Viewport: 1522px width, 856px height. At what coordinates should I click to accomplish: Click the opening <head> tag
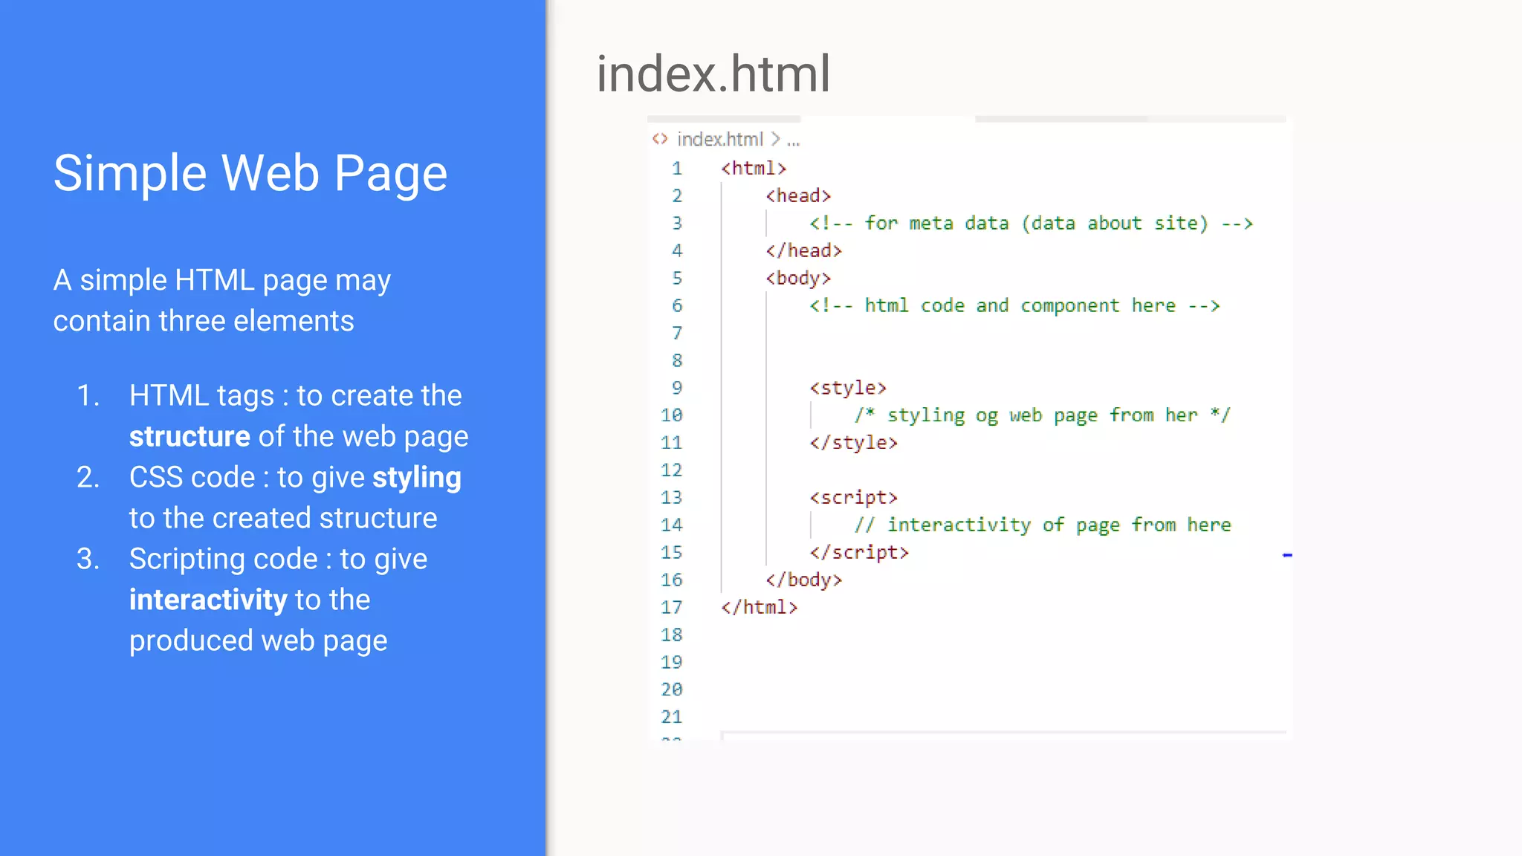coord(798,195)
